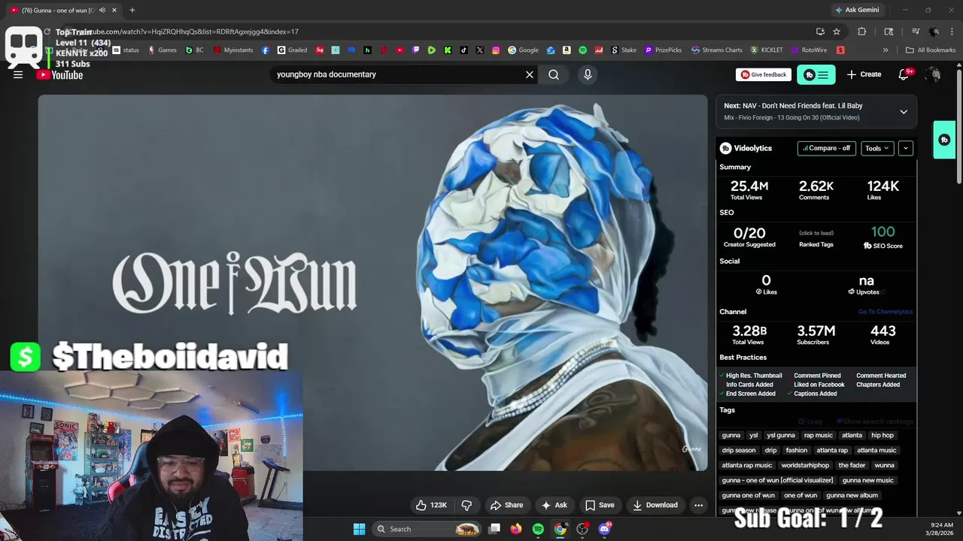This screenshot has height=541, width=963.
Task: Open the Spotify bookmark icon
Action: 582,50
